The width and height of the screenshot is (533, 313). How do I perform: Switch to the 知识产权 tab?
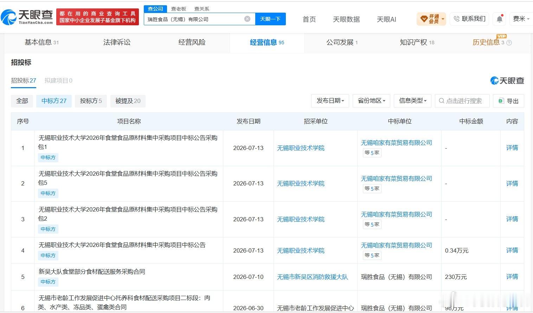point(417,43)
